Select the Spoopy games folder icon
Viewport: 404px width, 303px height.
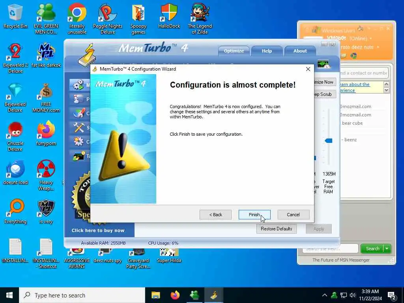(138, 19)
